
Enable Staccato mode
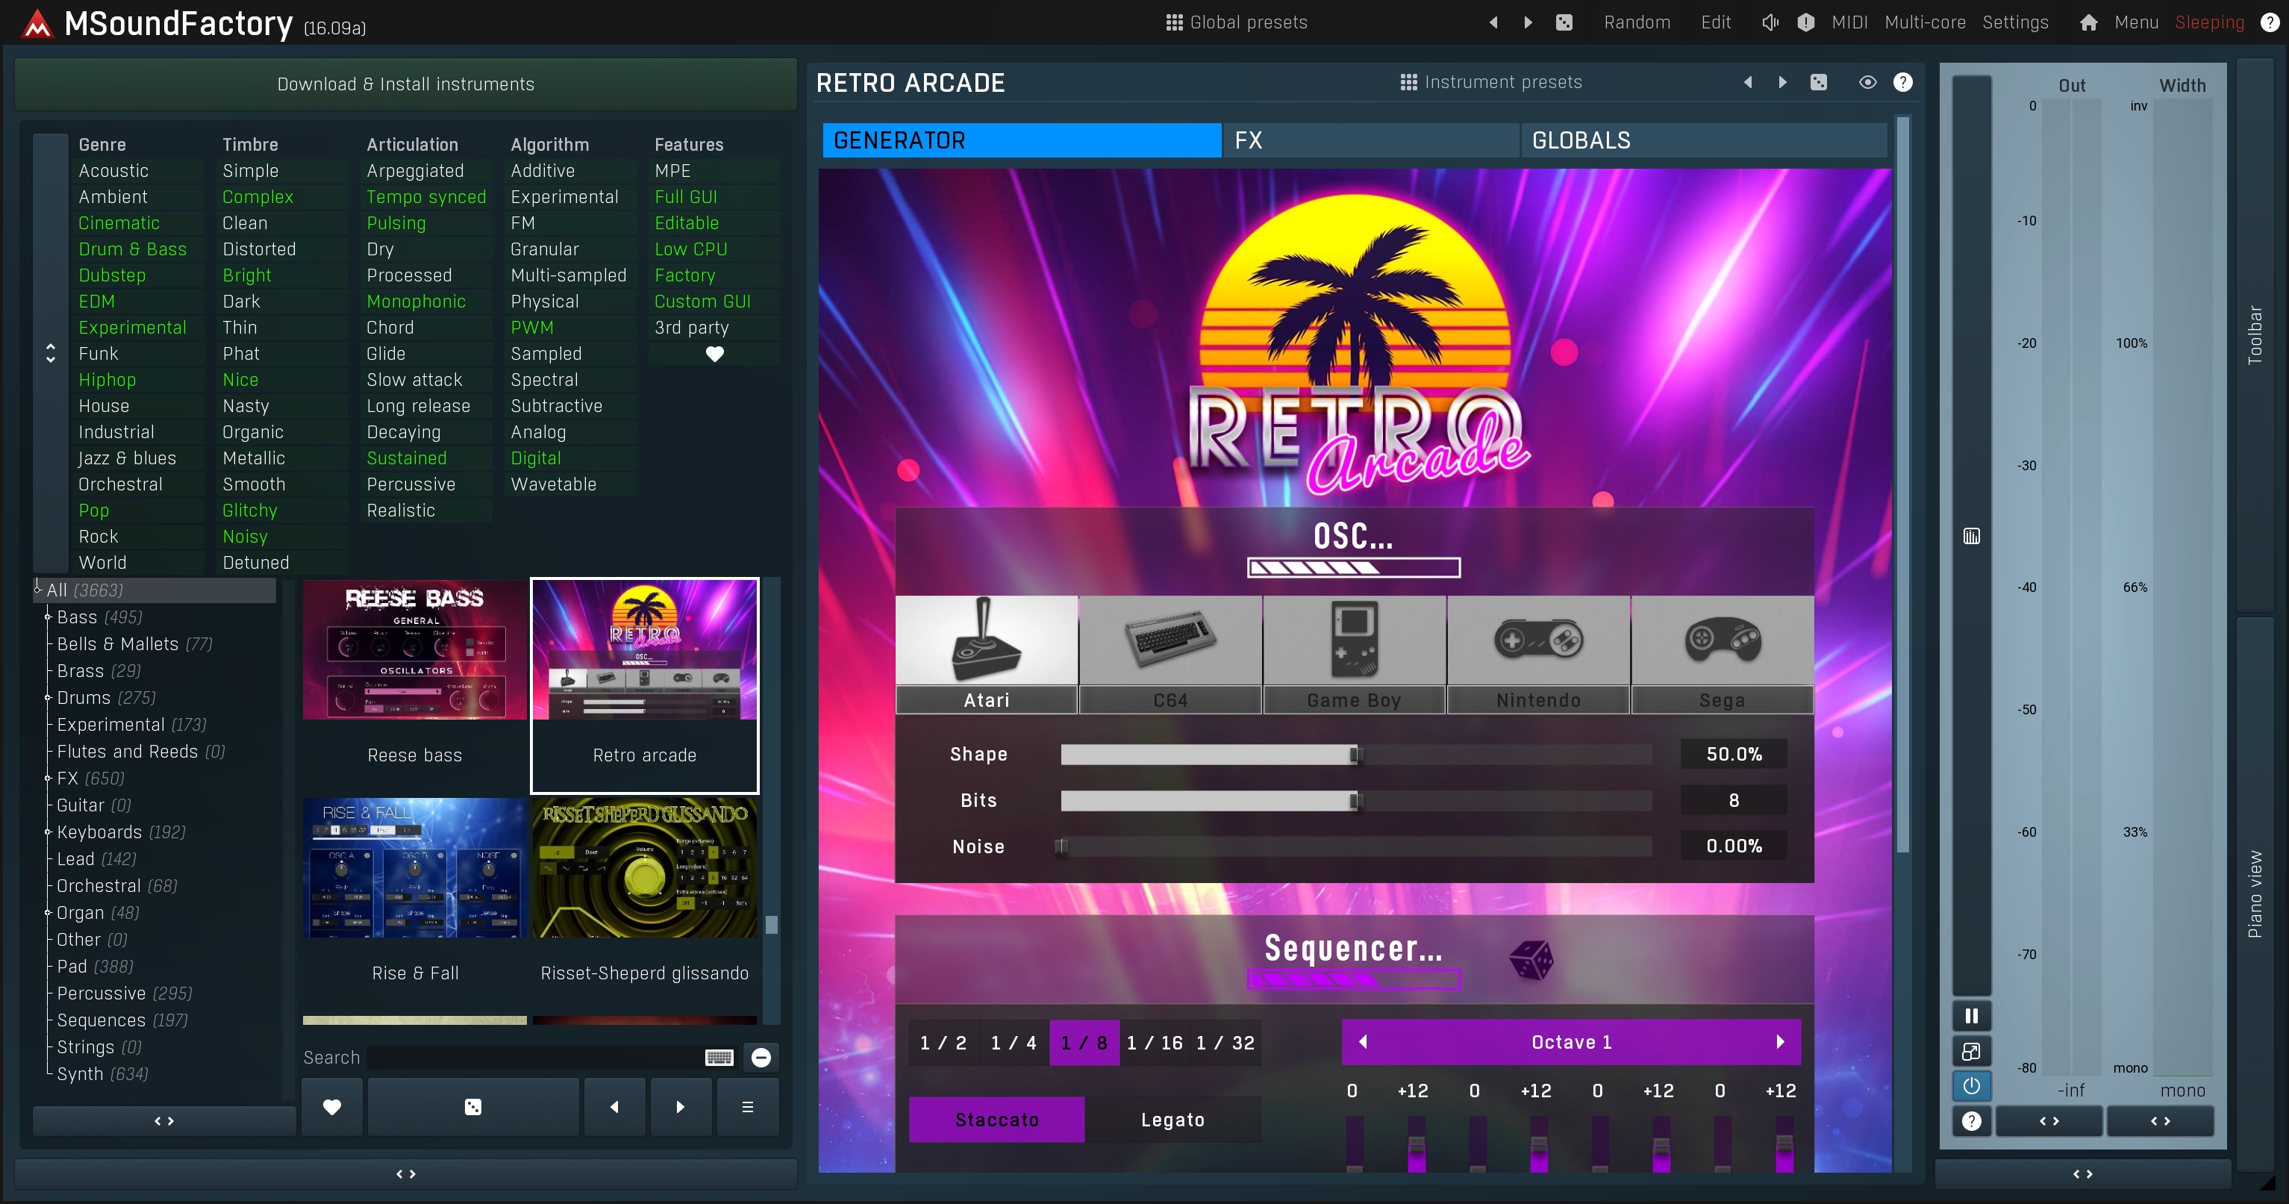(997, 1120)
